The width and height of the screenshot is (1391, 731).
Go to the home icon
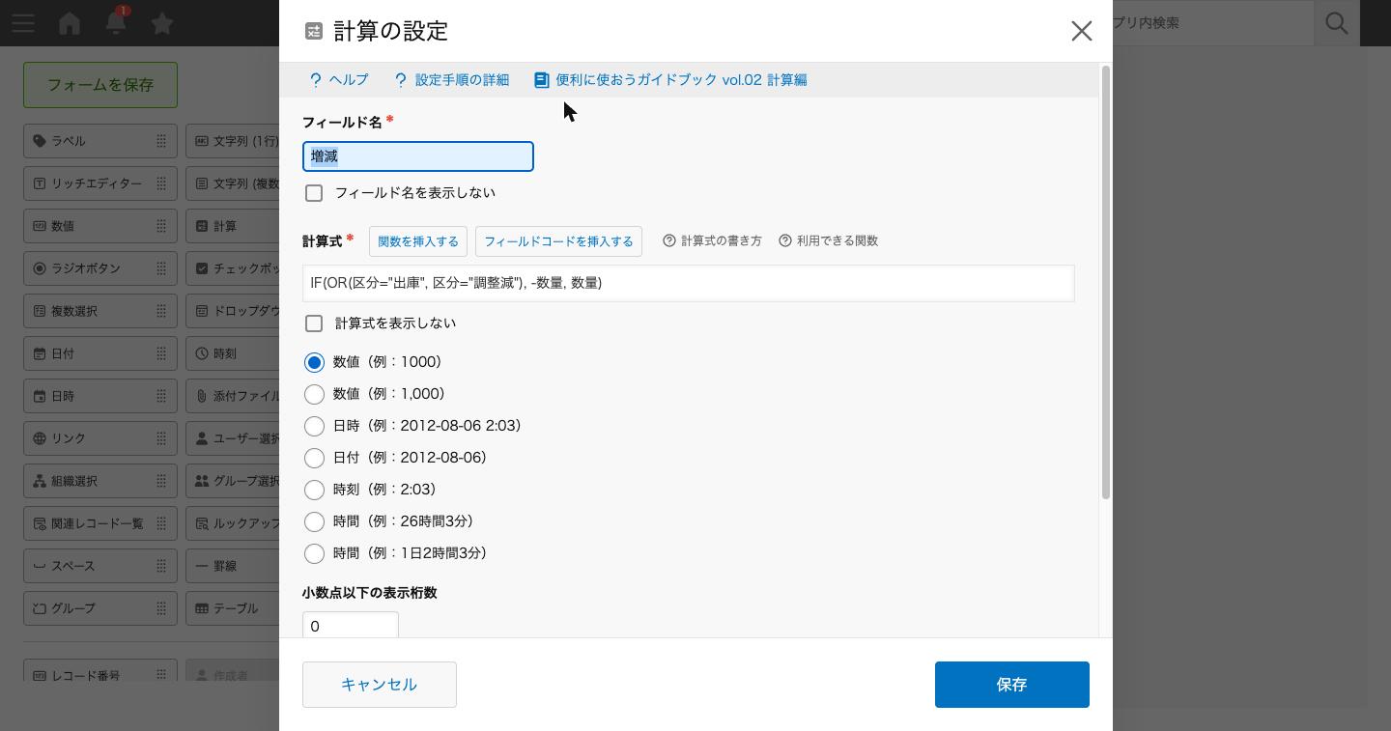point(70,22)
